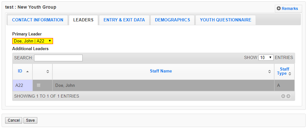This screenshot has width=307, height=129.
Task: Click the Staff Name column header
Action: (161, 71)
